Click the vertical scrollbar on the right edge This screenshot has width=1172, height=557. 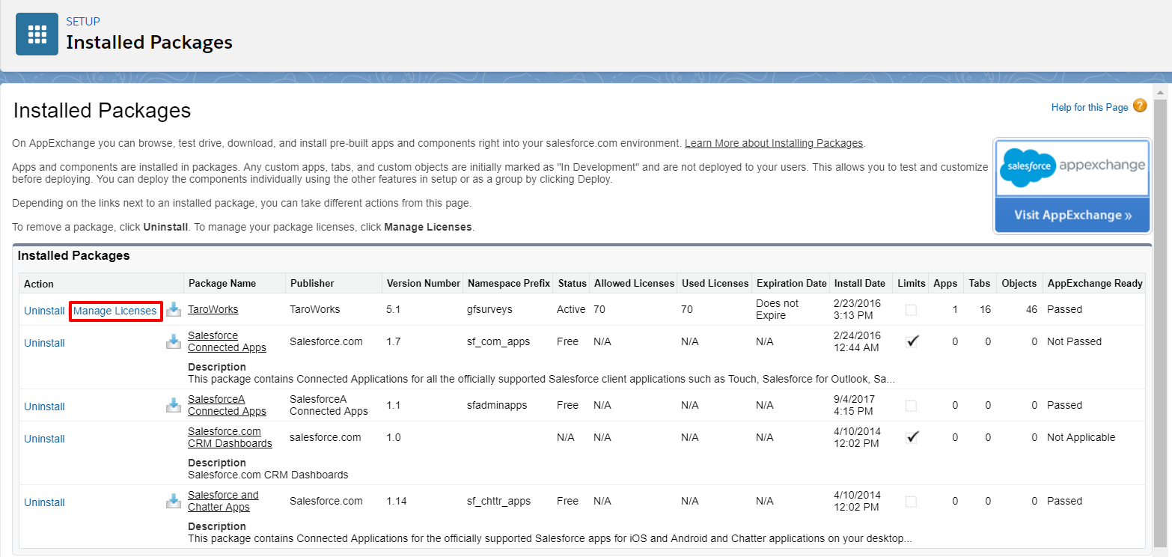pos(1161,322)
